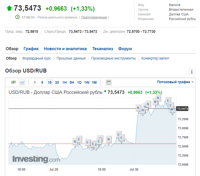Open the Теханализ tab
Image resolution: width=200 pixels, height=176 pixels.
pos(102,49)
